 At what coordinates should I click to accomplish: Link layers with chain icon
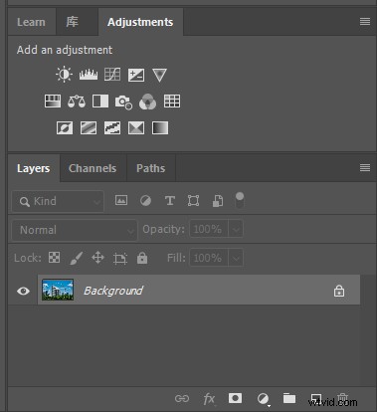tap(182, 398)
